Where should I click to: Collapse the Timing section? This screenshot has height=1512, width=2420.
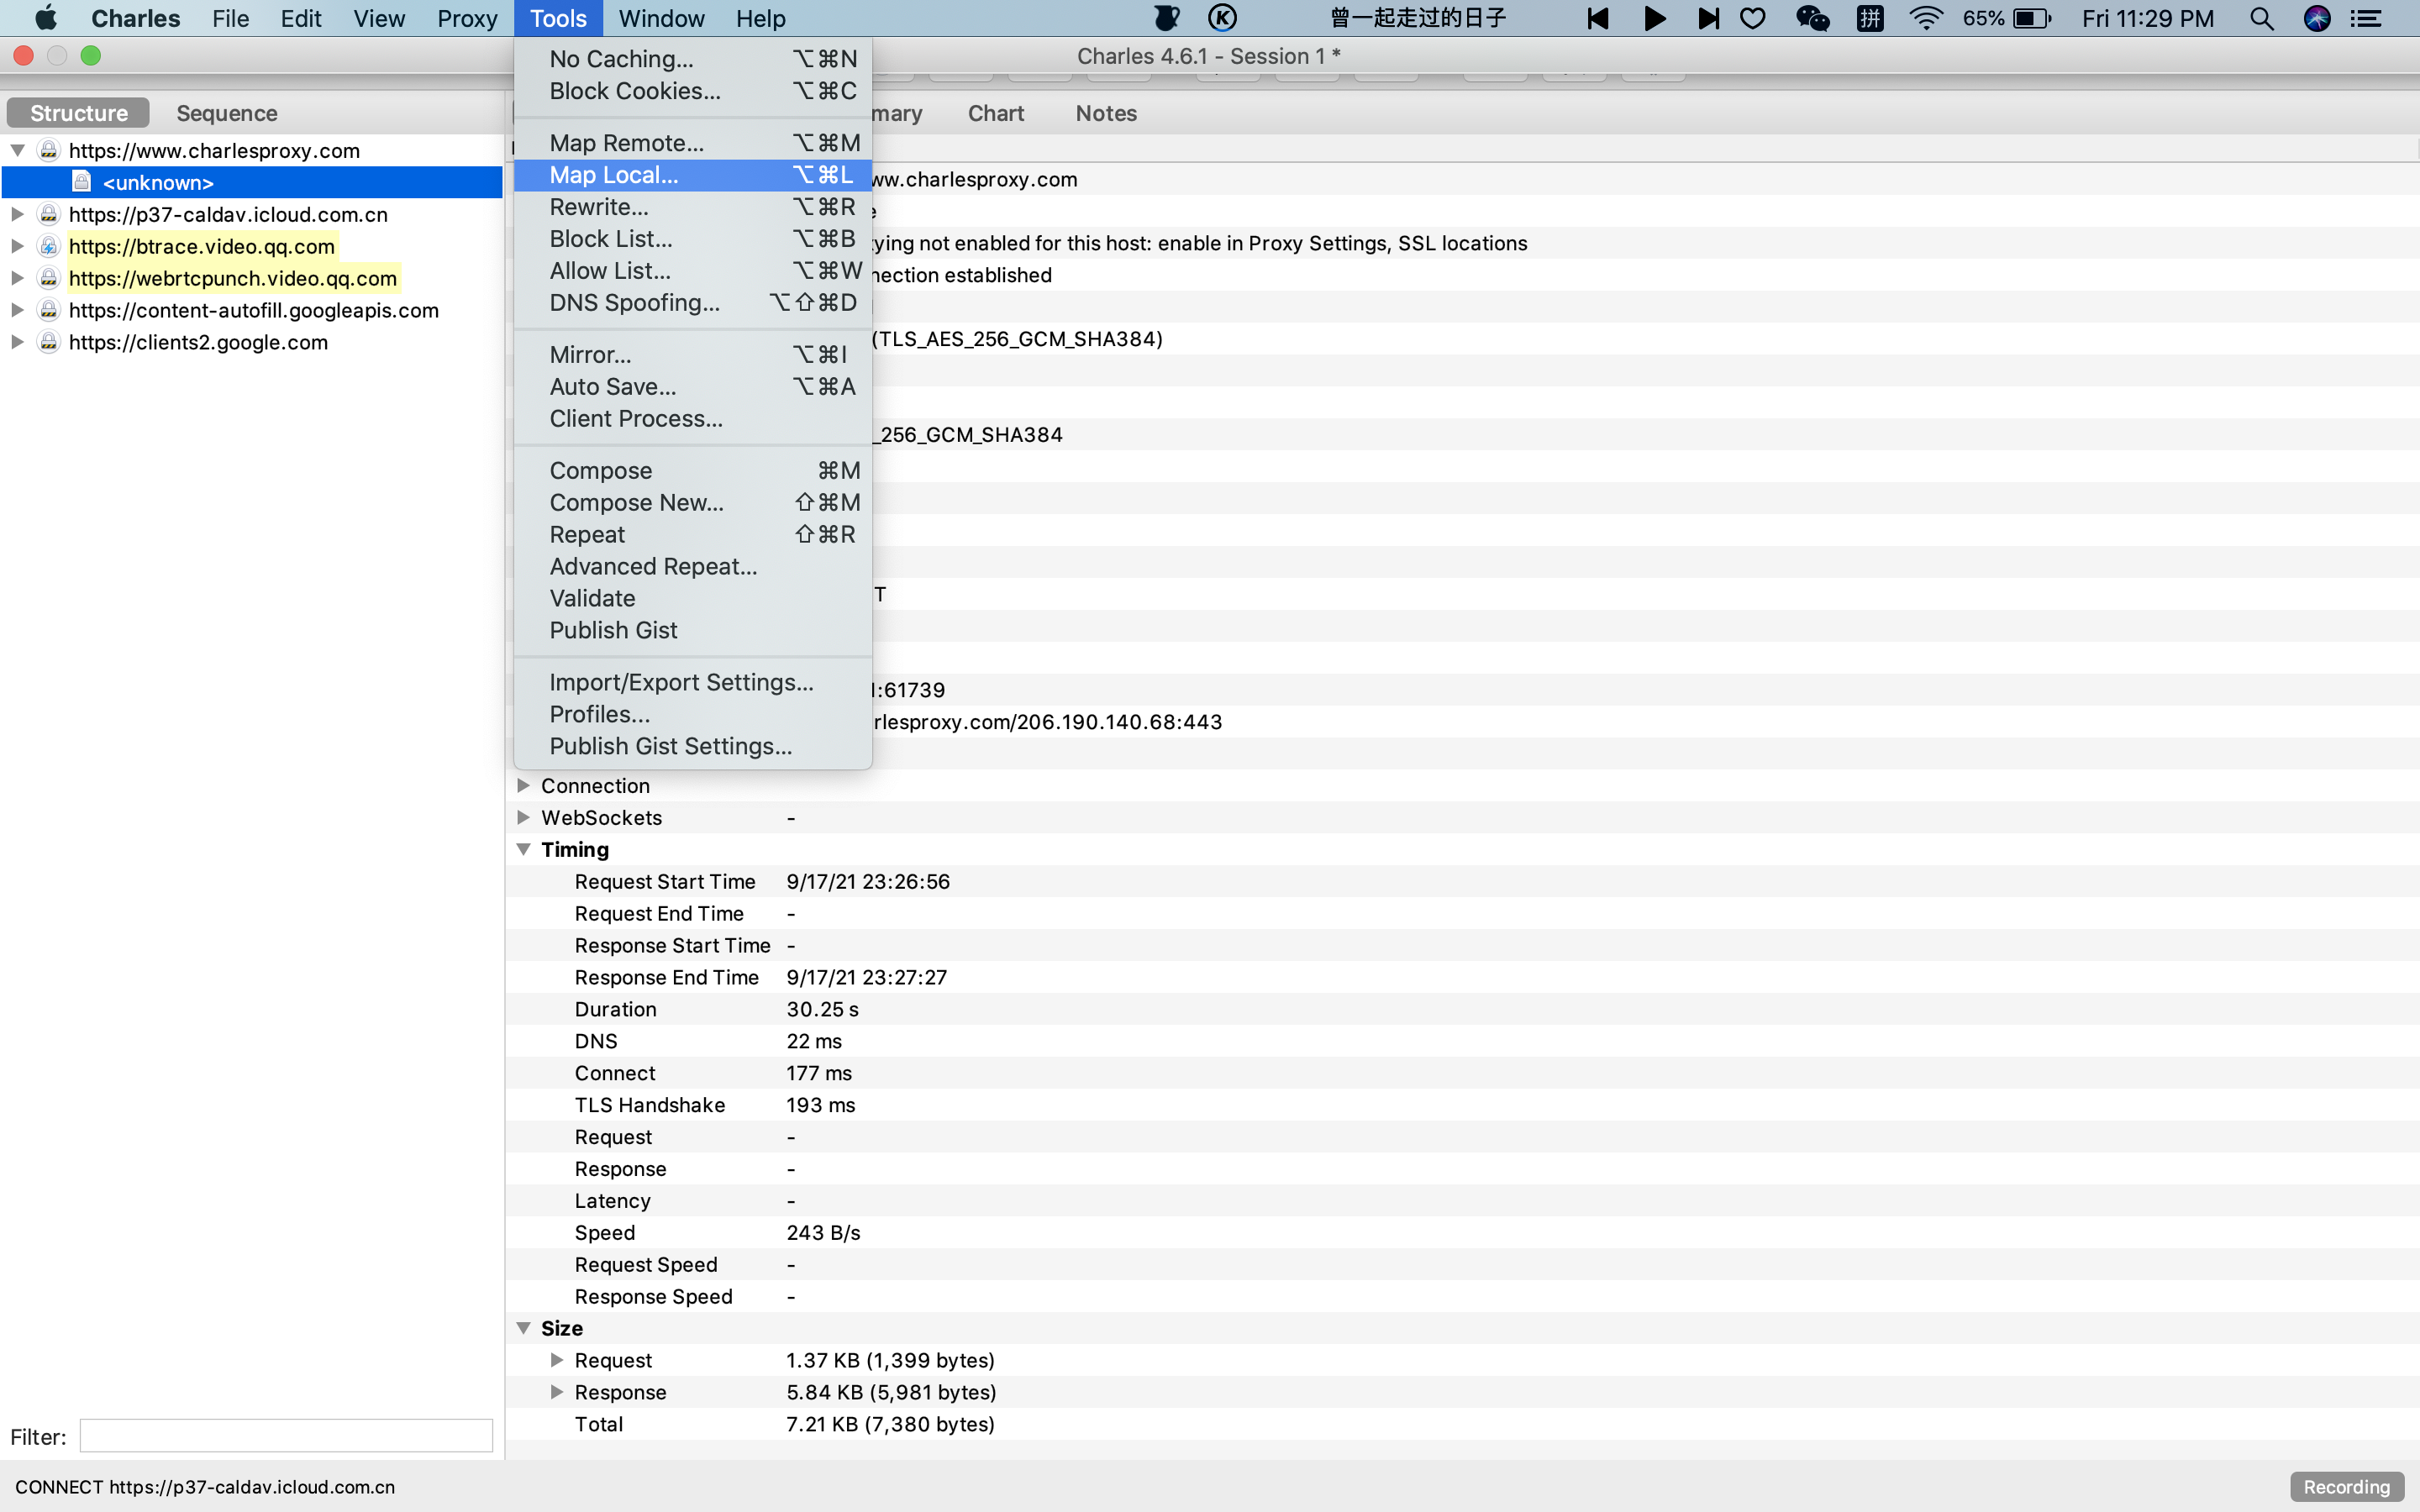coord(523,849)
